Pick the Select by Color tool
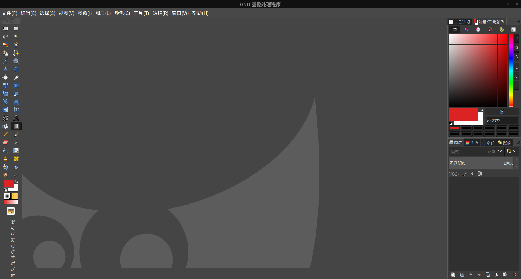521x279 pixels. (5, 45)
